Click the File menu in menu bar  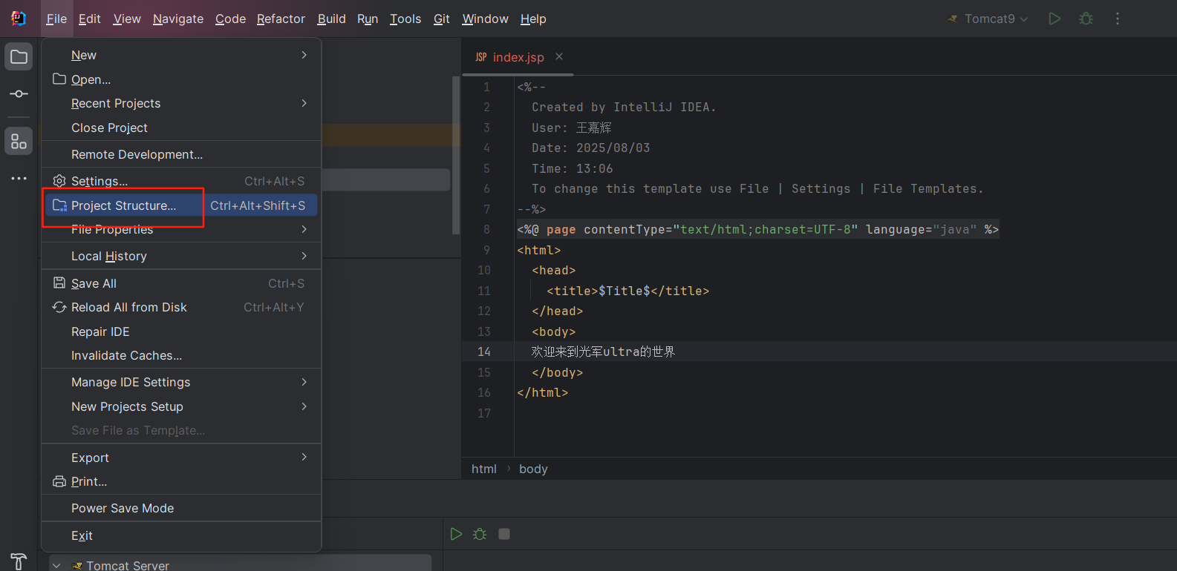pyautogui.click(x=56, y=19)
